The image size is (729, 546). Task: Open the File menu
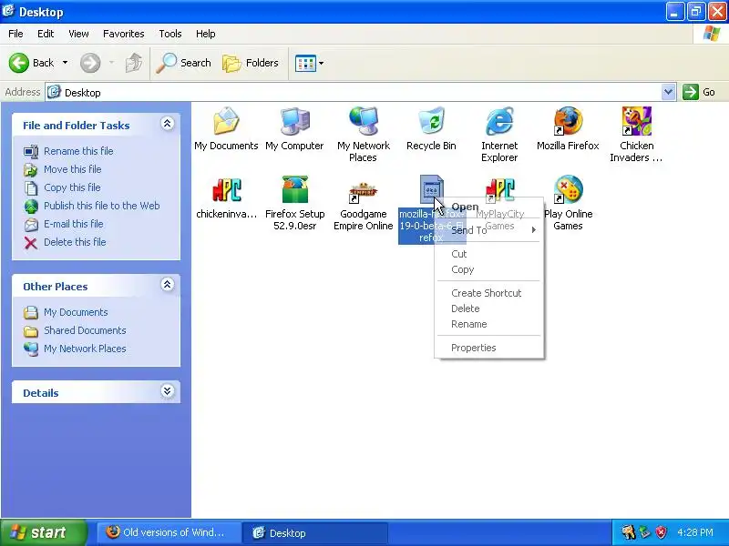15,34
